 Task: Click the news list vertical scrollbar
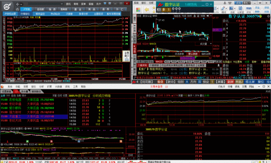221,71
